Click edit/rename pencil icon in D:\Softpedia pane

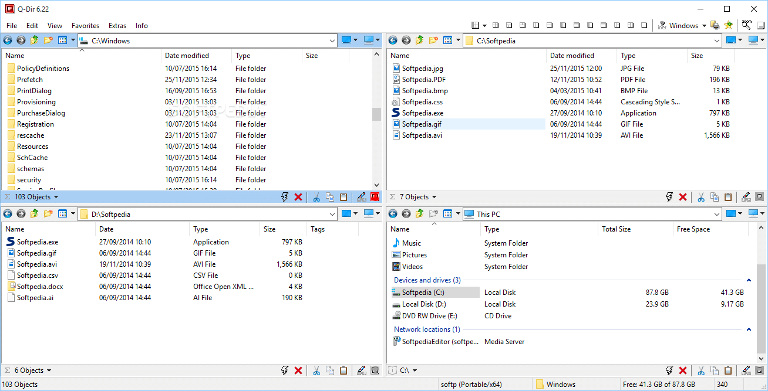pos(361,370)
